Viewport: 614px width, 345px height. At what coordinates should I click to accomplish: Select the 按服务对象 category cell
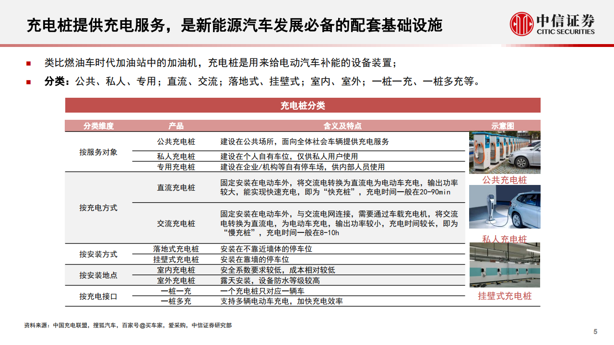98,152
